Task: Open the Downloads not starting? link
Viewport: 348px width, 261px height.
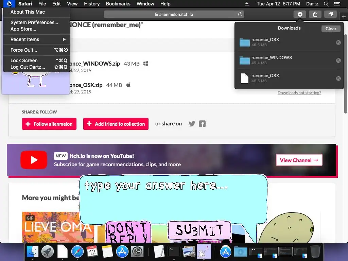Action: coord(299,93)
